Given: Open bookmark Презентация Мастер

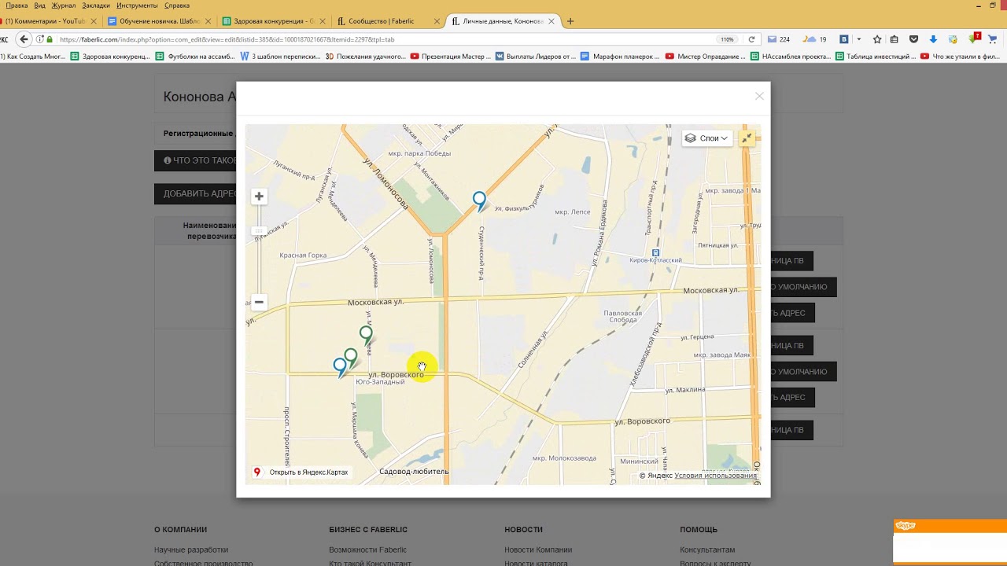Looking at the screenshot, I should [x=451, y=57].
